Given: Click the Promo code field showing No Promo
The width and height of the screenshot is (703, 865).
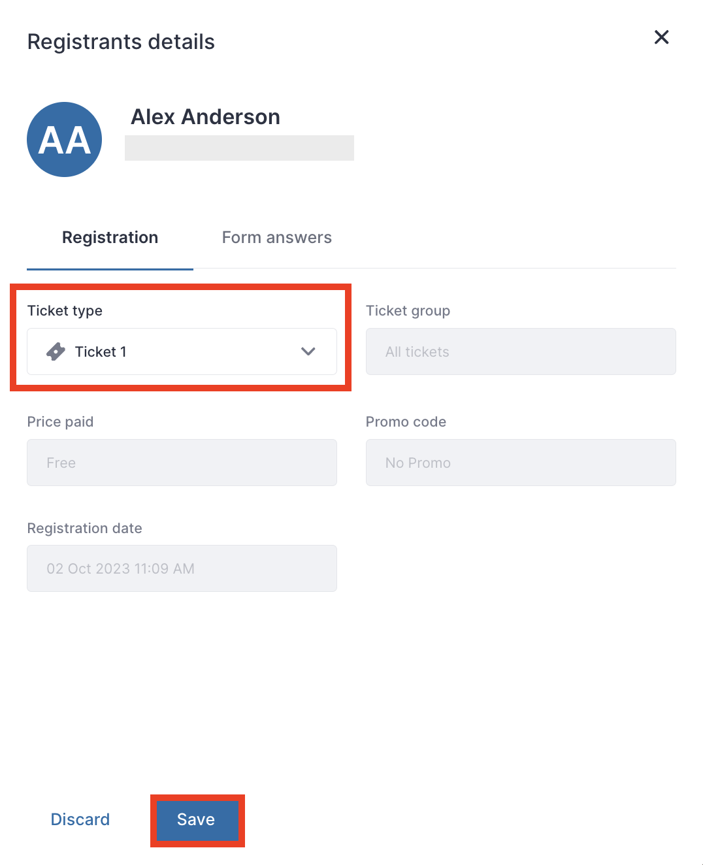Looking at the screenshot, I should (521, 463).
